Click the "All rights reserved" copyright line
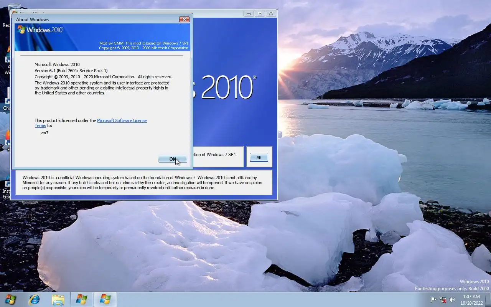This screenshot has width=491, height=307. (x=104, y=77)
